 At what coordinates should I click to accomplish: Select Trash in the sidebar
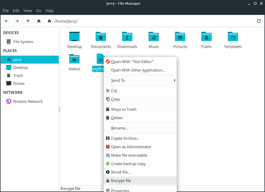click(18, 75)
